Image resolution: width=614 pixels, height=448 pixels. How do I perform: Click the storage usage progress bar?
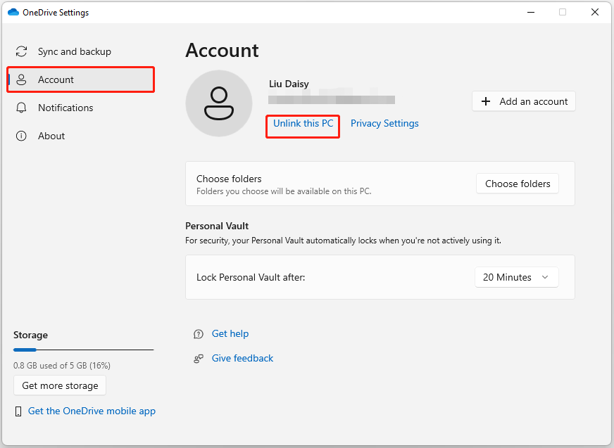83,350
